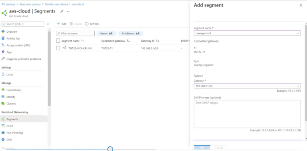Screen dimensions: 307x151
Task: Open Locks under Settings
Action: pyautogui.click(x=10, y=75)
